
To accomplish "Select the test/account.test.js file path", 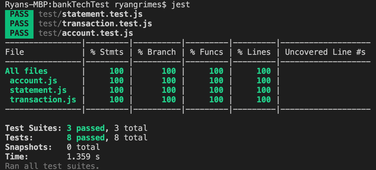I will (86, 33).
